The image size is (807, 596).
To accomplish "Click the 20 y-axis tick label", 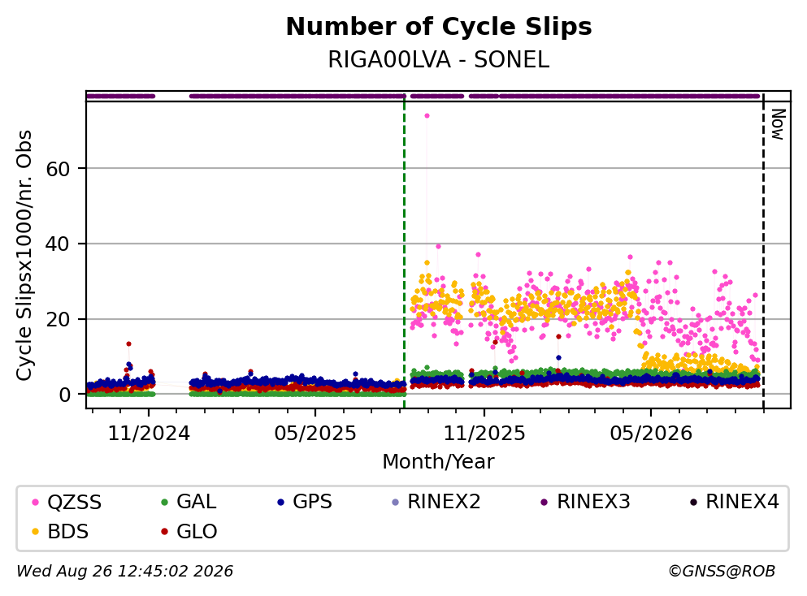I will tap(58, 319).
